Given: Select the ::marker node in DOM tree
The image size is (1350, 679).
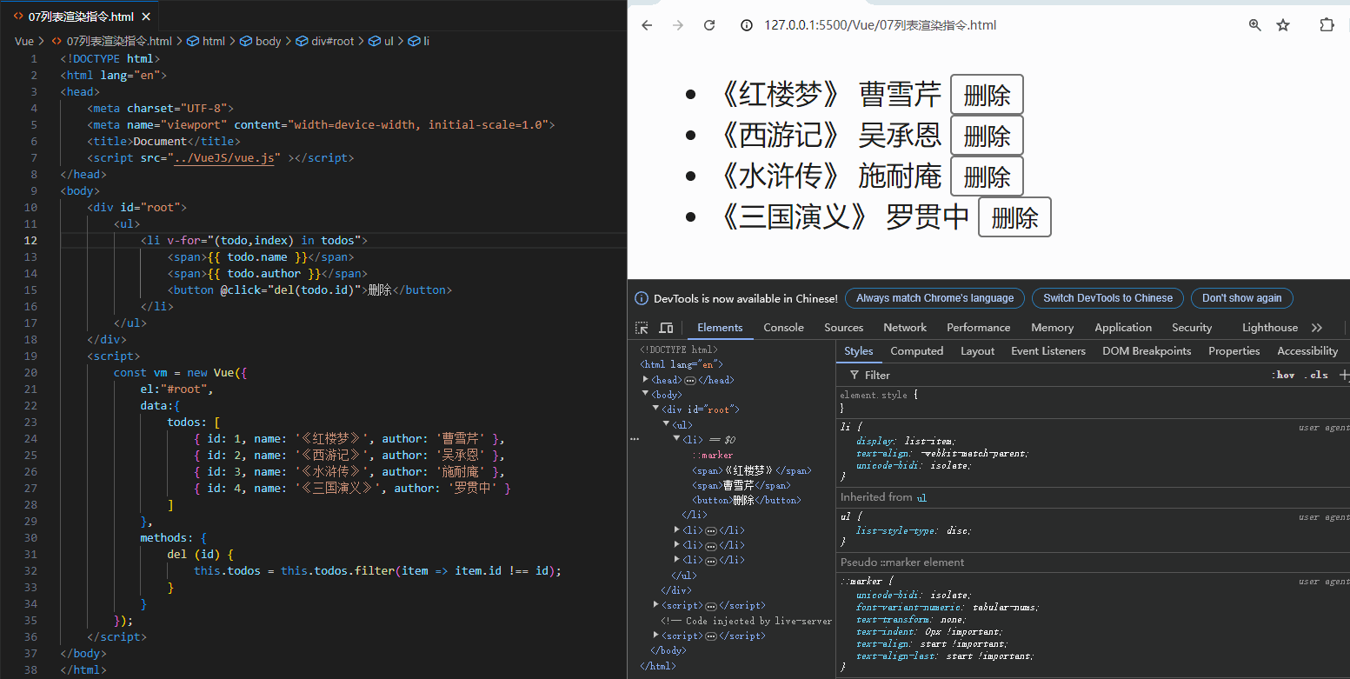Looking at the screenshot, I should (x=712, y=455).
